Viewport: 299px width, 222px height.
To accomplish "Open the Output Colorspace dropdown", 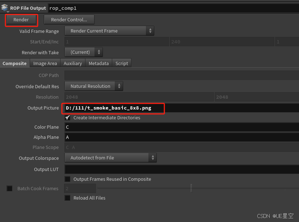I will pos(111,158).
